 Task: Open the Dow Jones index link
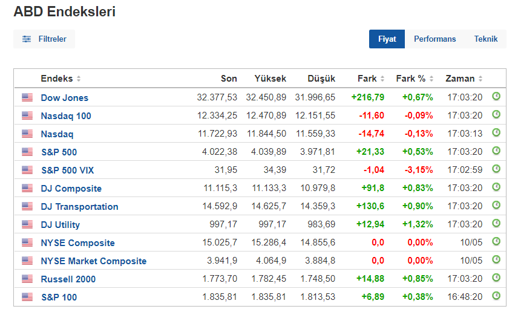pyautogui.click(x=65, y=97)
